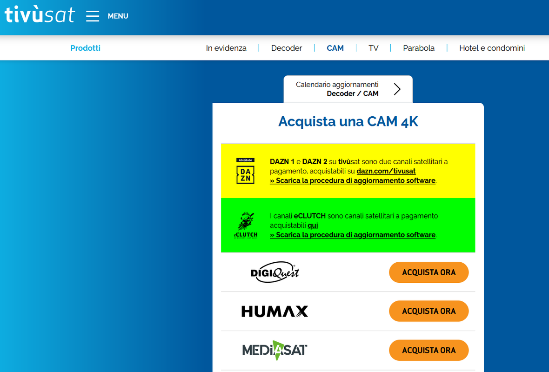Click the eCLUTCH logo
Image resolution: width=549 pixels, height=372 pixels.
[246, 226]
